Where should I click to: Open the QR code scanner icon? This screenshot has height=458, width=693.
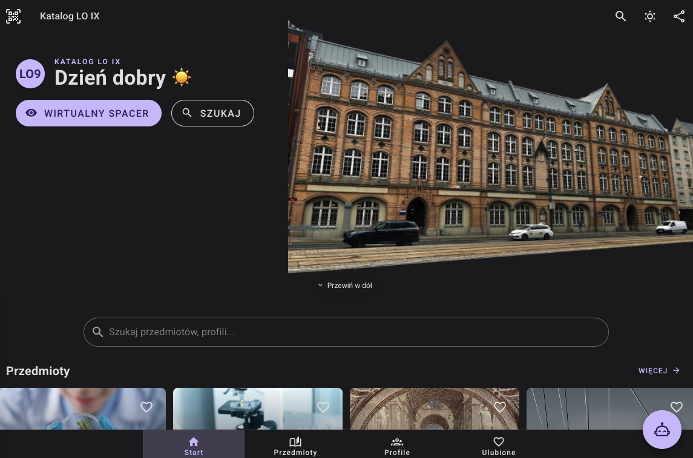(x=13, y=16)
